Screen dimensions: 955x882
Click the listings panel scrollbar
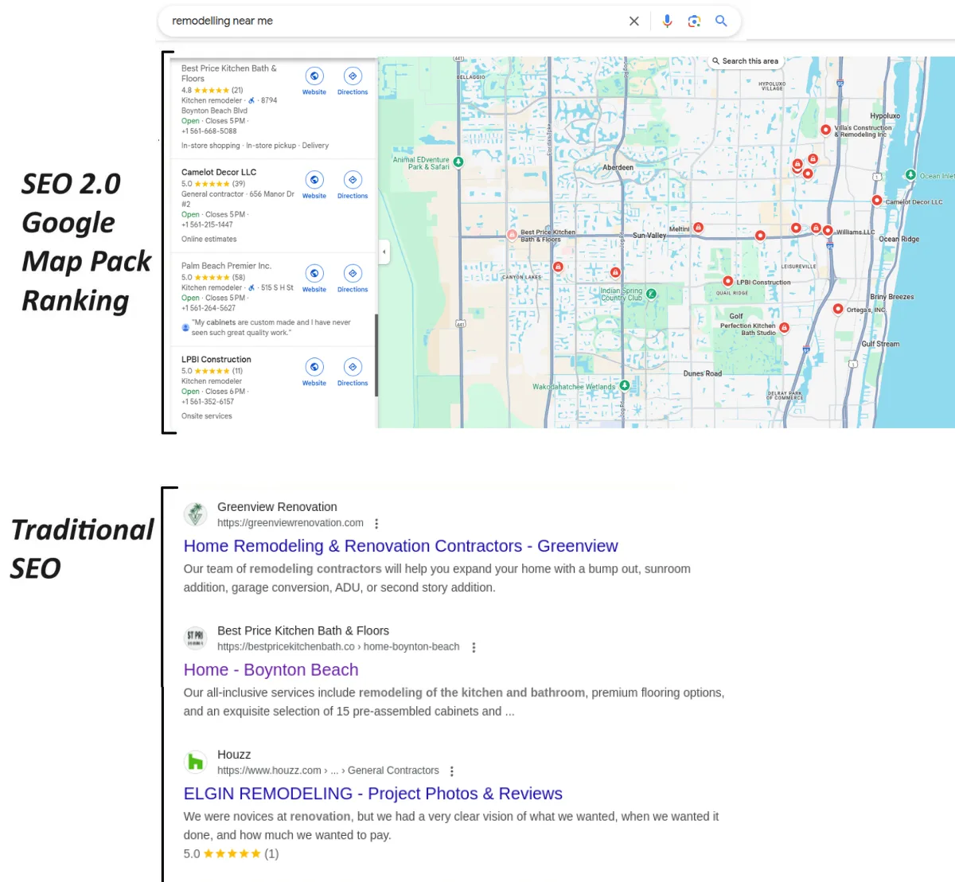click(x=376, y=354)
